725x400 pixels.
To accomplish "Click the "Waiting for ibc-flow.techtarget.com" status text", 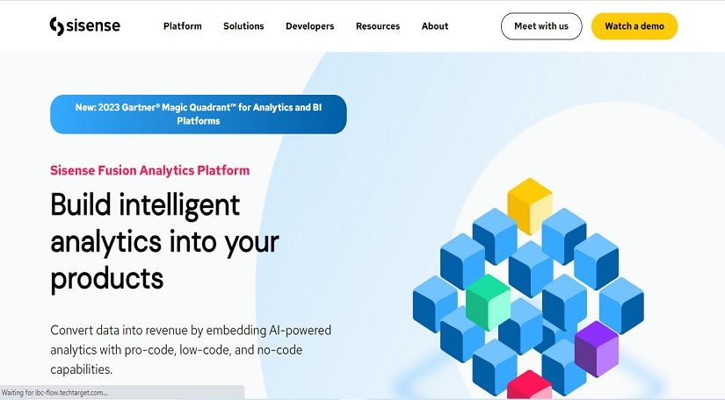I will [x=54, y=393].
